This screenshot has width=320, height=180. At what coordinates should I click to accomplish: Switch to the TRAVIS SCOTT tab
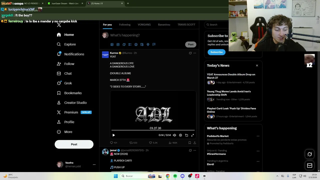pyautogui.click(x=186, y=24)
